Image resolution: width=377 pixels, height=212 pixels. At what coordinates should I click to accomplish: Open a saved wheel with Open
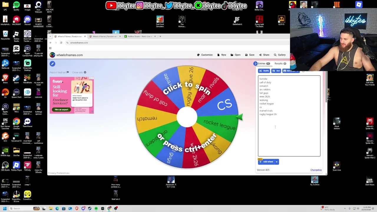pyautogui.click(x=236, y=55)
